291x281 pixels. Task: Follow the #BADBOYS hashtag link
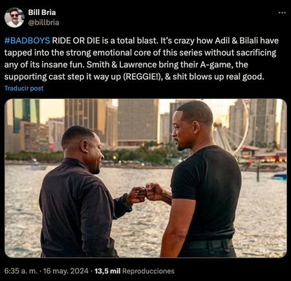(27, 41)
